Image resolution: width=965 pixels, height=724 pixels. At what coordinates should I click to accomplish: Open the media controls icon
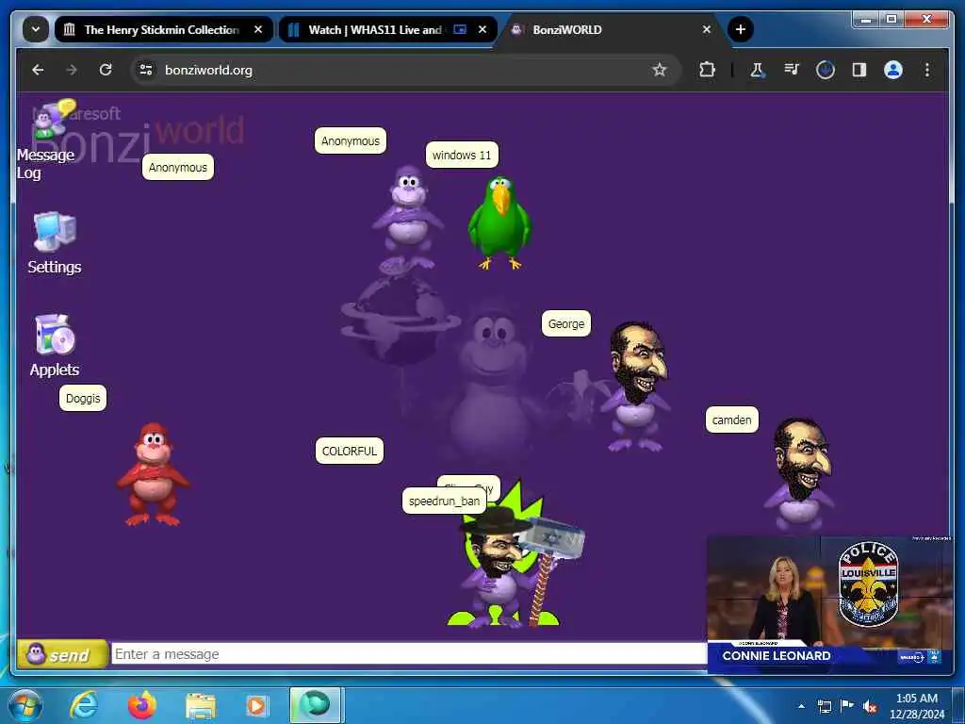click(792, 70)
